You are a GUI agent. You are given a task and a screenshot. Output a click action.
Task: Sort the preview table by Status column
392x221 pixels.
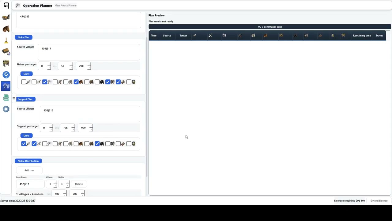coord(379,36)
